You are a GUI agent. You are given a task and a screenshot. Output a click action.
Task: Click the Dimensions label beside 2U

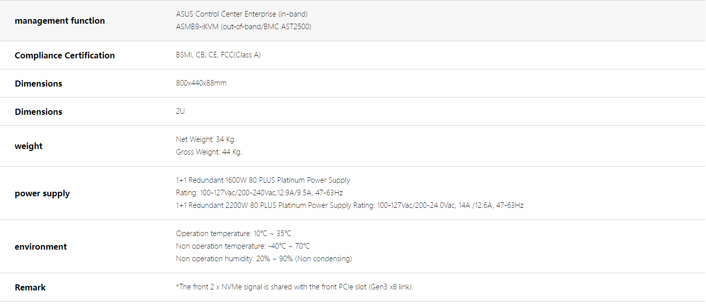click(x=38, y=112)
